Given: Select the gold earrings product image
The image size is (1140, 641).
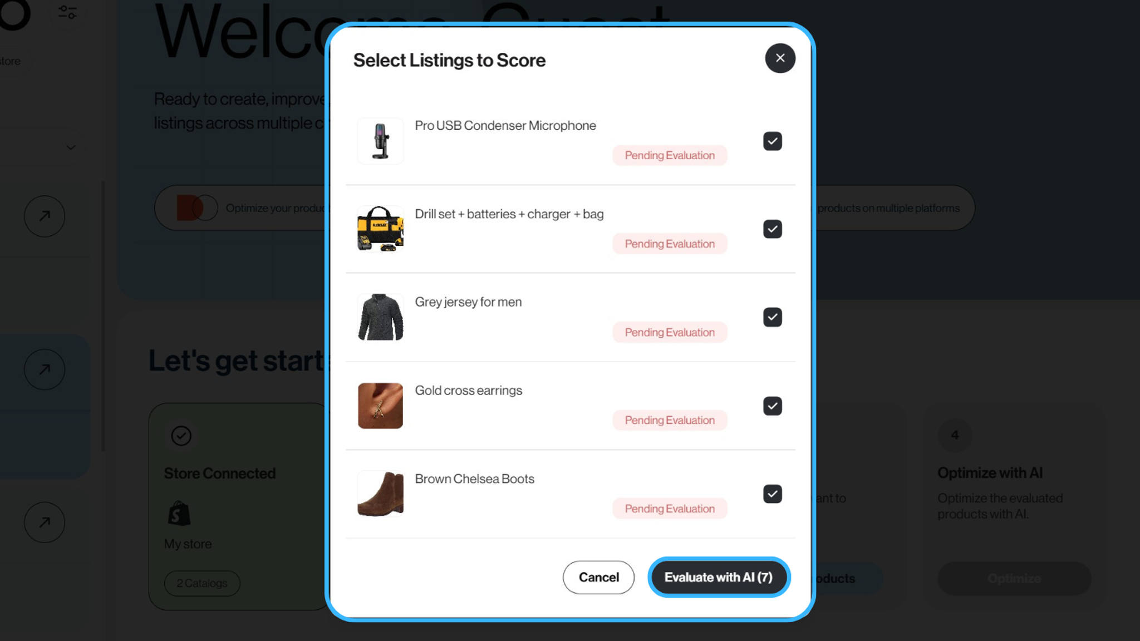Looking at the screenshot, I should (x=380, y=406).
